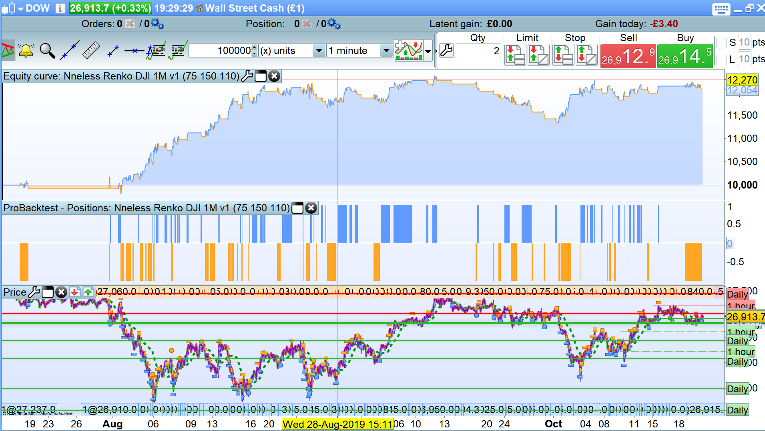Open Equity curve wrench settings
This screenshot has height=431, width=765.
[x=247, y=76]
